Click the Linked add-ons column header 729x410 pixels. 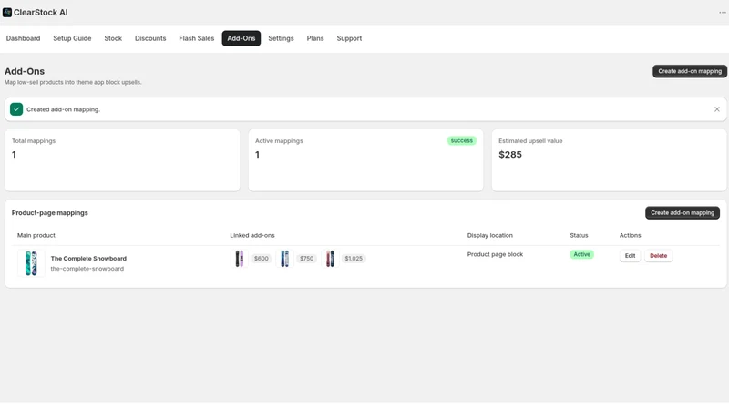tap(252, 235)
